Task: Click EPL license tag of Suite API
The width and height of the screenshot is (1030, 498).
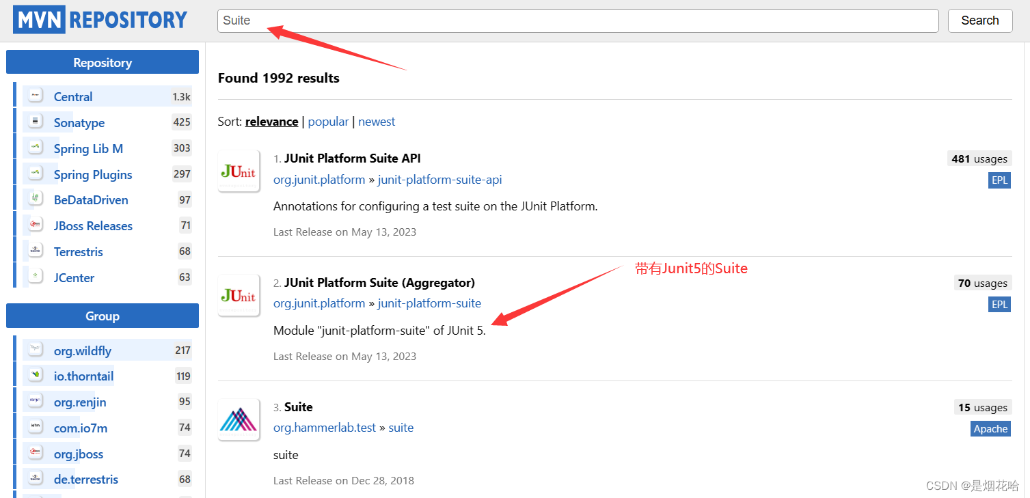Action: pos(999,180)
